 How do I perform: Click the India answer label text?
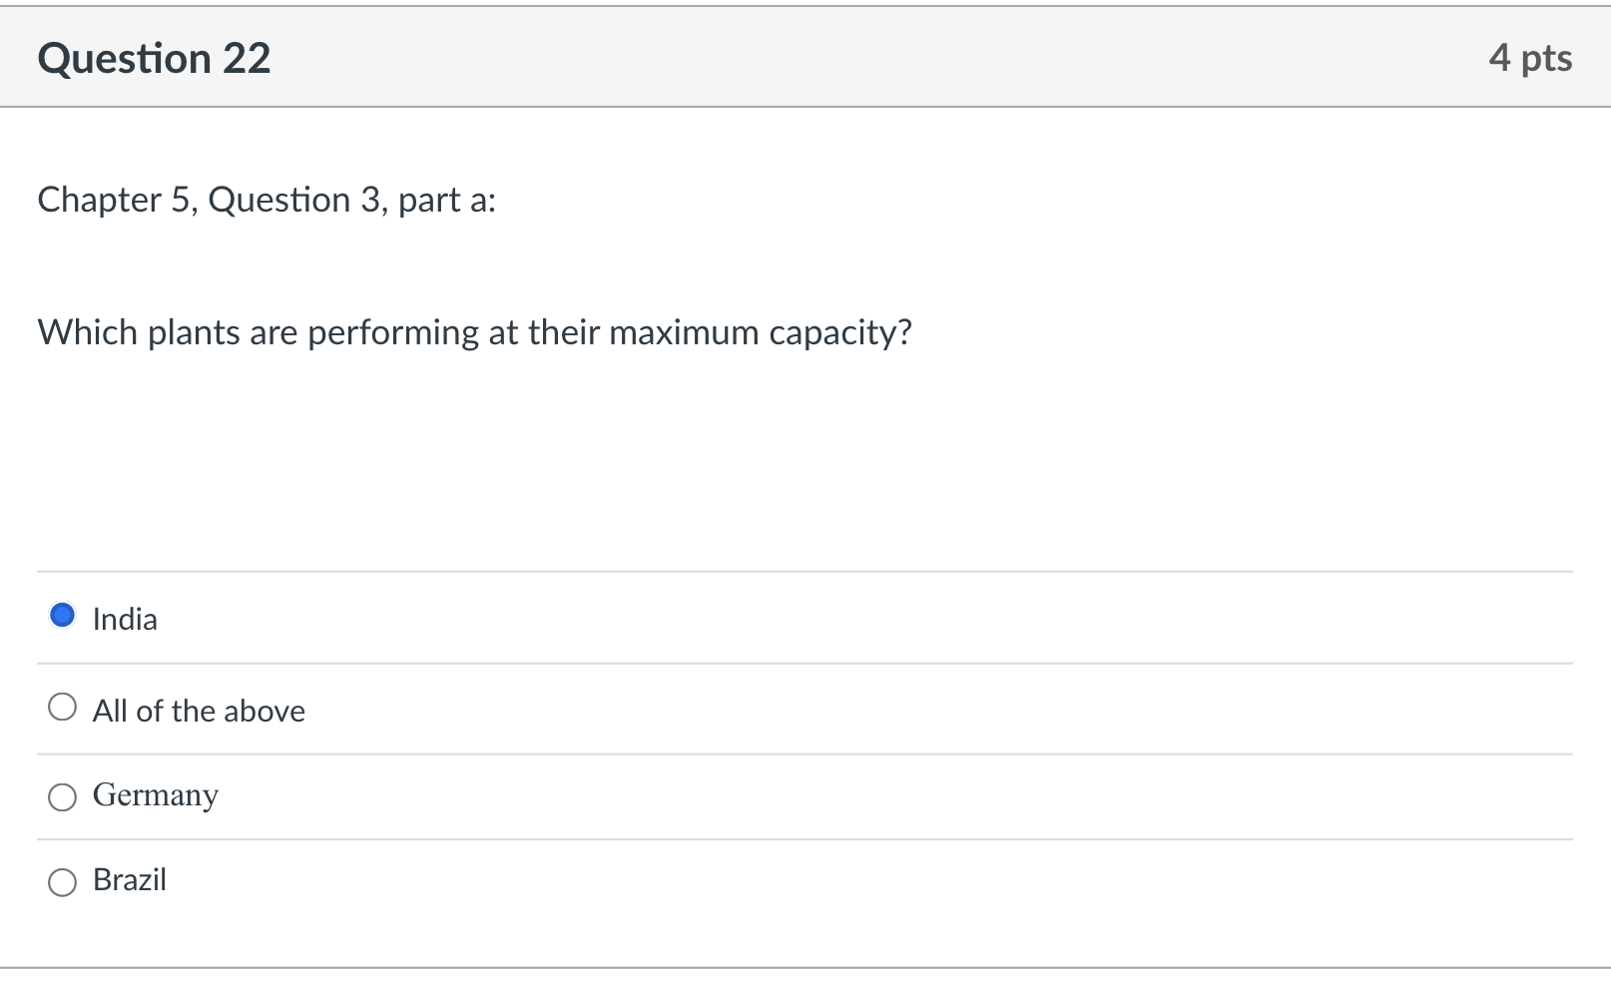pyautogui.click(x=125, y=620)
